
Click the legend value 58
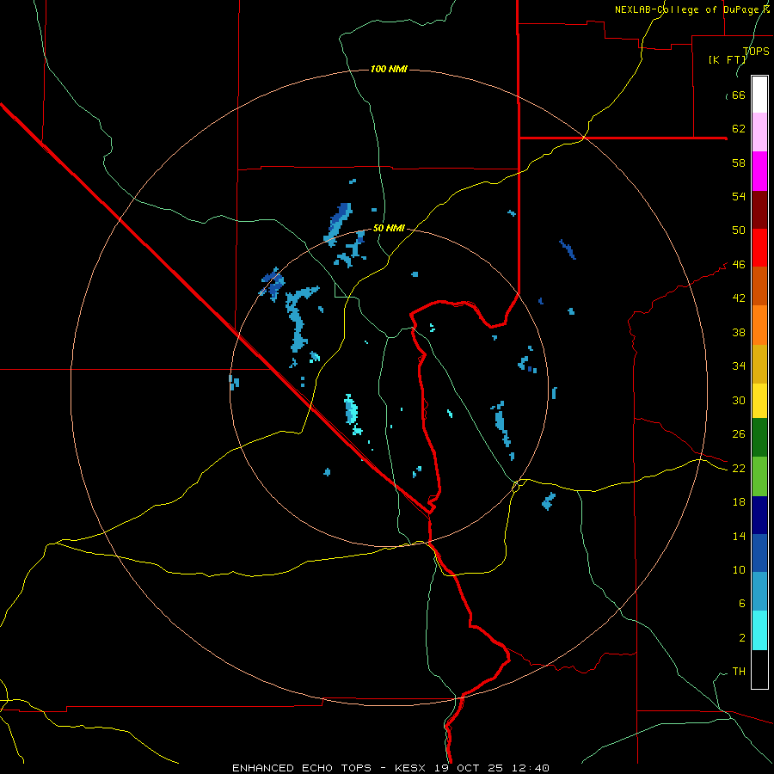739,163
